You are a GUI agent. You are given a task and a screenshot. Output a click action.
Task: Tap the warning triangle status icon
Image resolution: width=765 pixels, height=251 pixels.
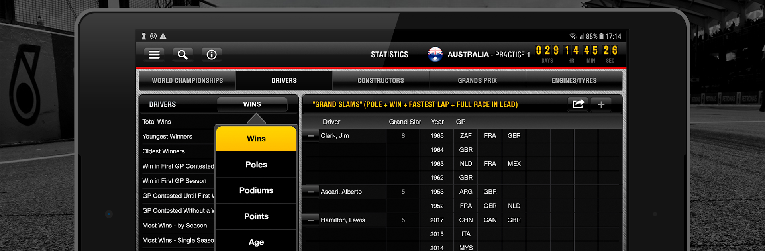163,36
